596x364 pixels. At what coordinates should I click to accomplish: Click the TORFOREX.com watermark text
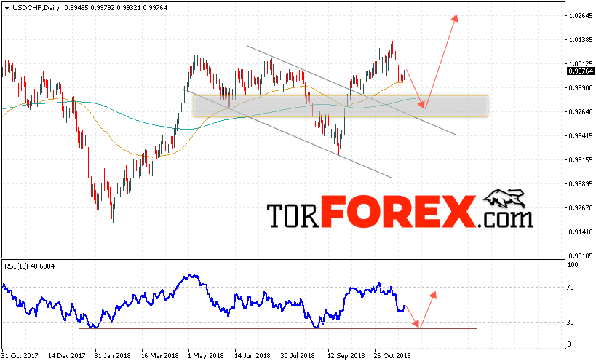click(x=400, y=212)
